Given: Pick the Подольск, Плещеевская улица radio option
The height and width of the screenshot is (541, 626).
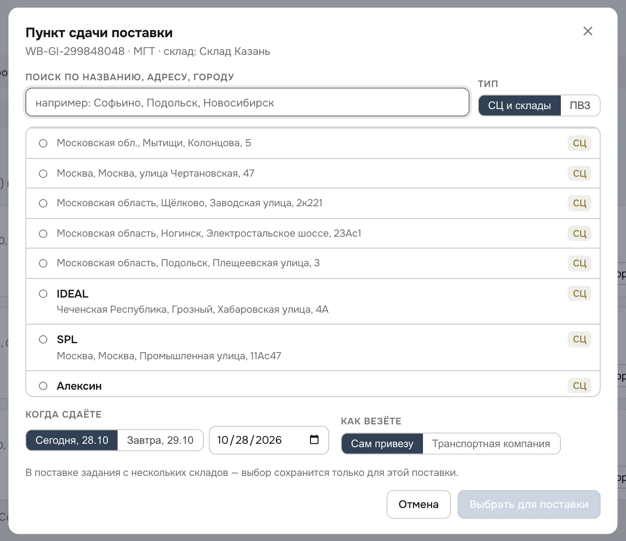Looking at the screenshot, I should [43, 263].
